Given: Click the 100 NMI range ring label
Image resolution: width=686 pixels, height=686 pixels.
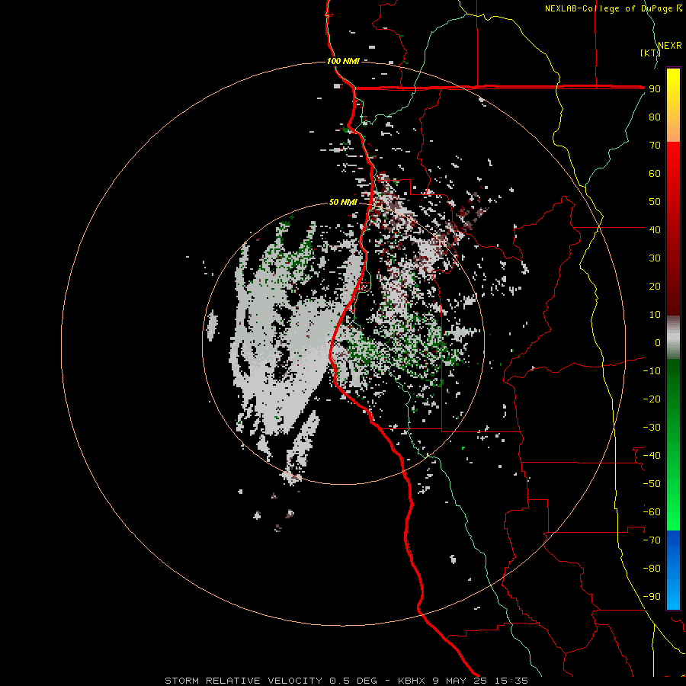Looking at the screenshot, I should tap(343, 61).
